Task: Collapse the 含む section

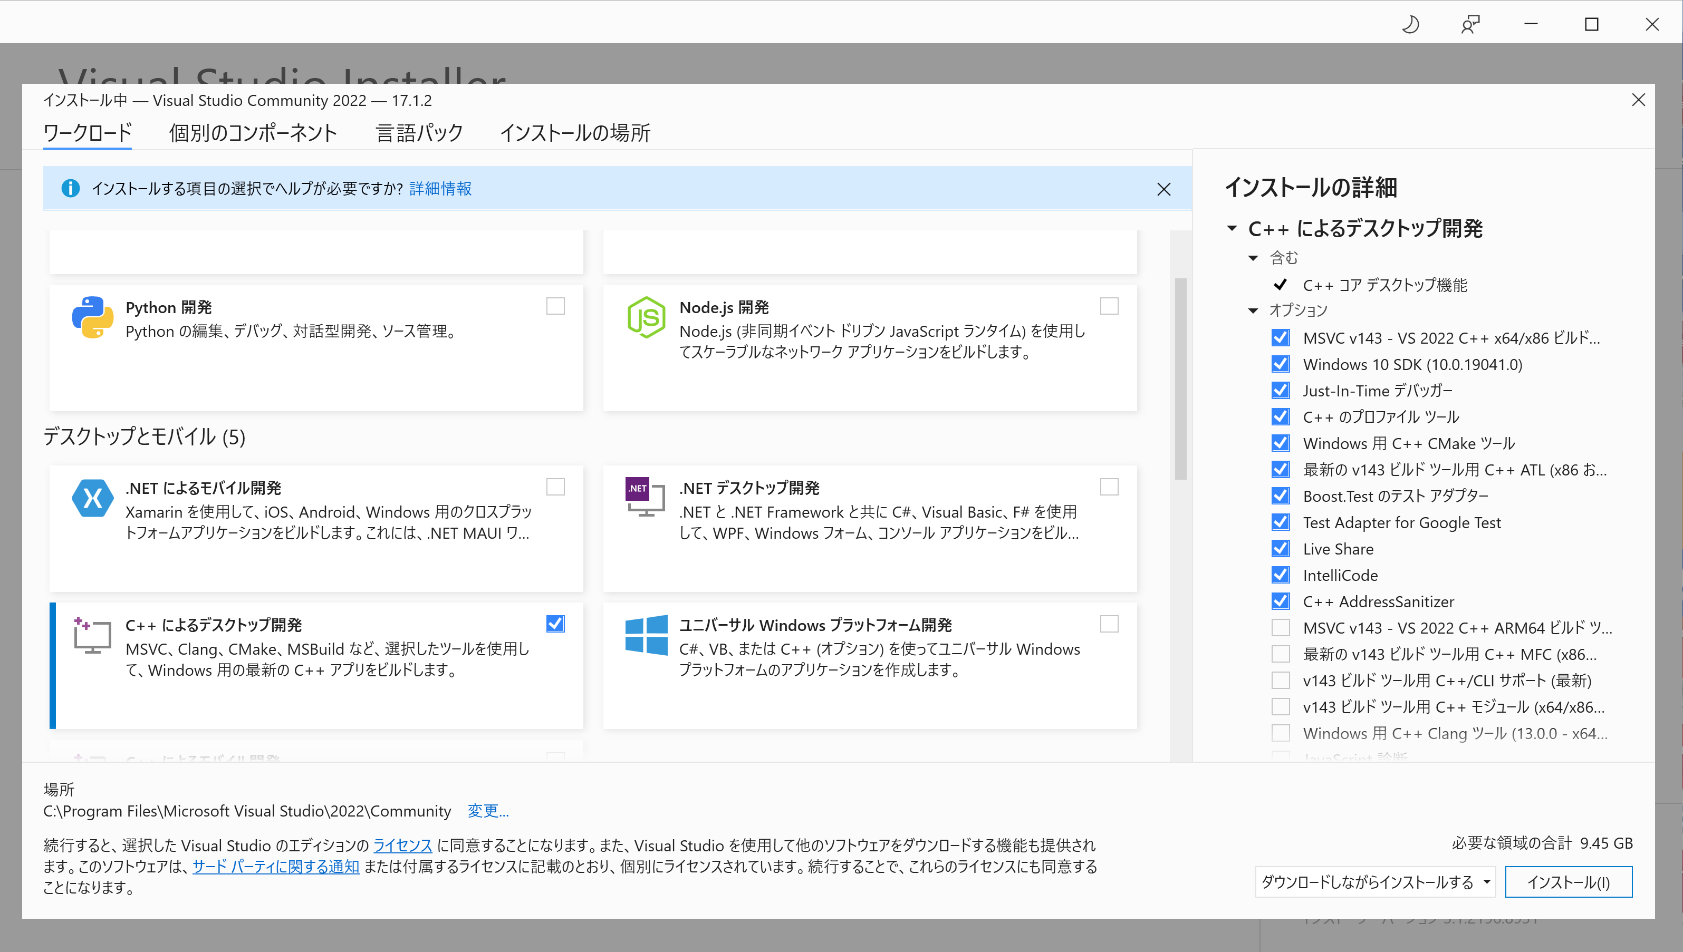Action: [1253, 258]
